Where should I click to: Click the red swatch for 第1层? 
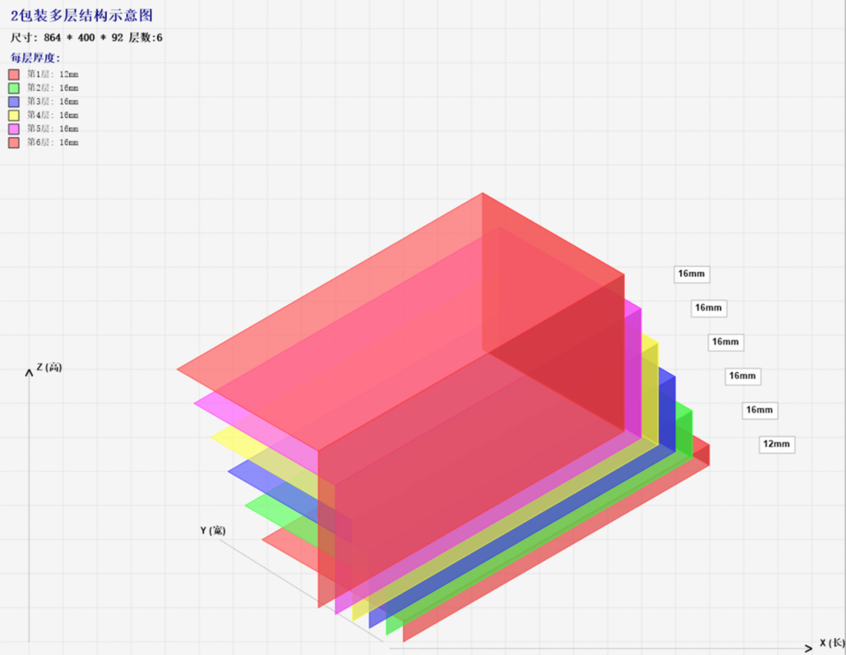14,74
